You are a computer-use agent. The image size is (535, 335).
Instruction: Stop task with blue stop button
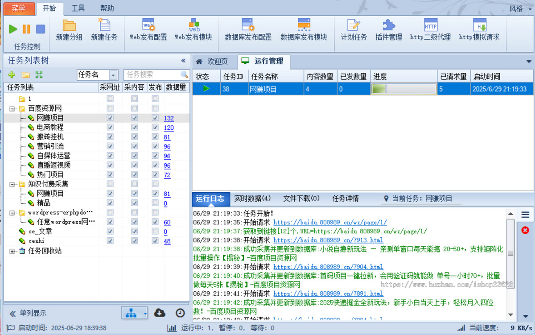click(x=41, y=29)
